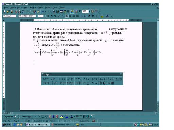This screenshot has width=174, height=130.
Task: Open the Действия menu in drawing toolbar
Action: point(8,116)
